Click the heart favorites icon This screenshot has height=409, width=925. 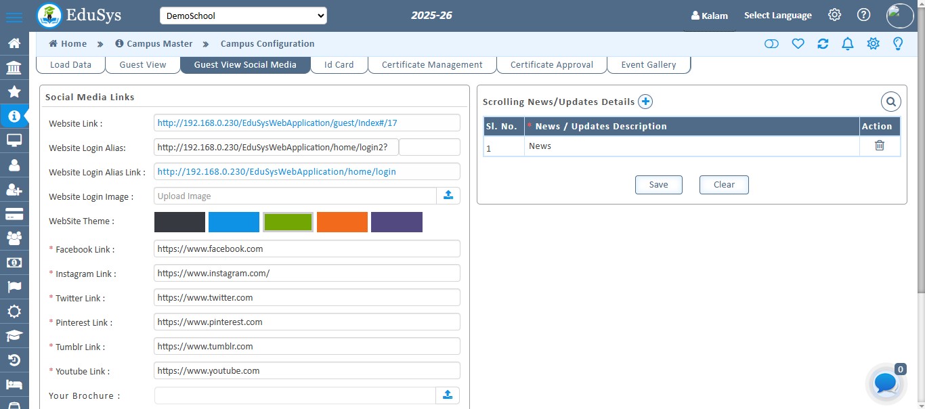pos(798,43)
